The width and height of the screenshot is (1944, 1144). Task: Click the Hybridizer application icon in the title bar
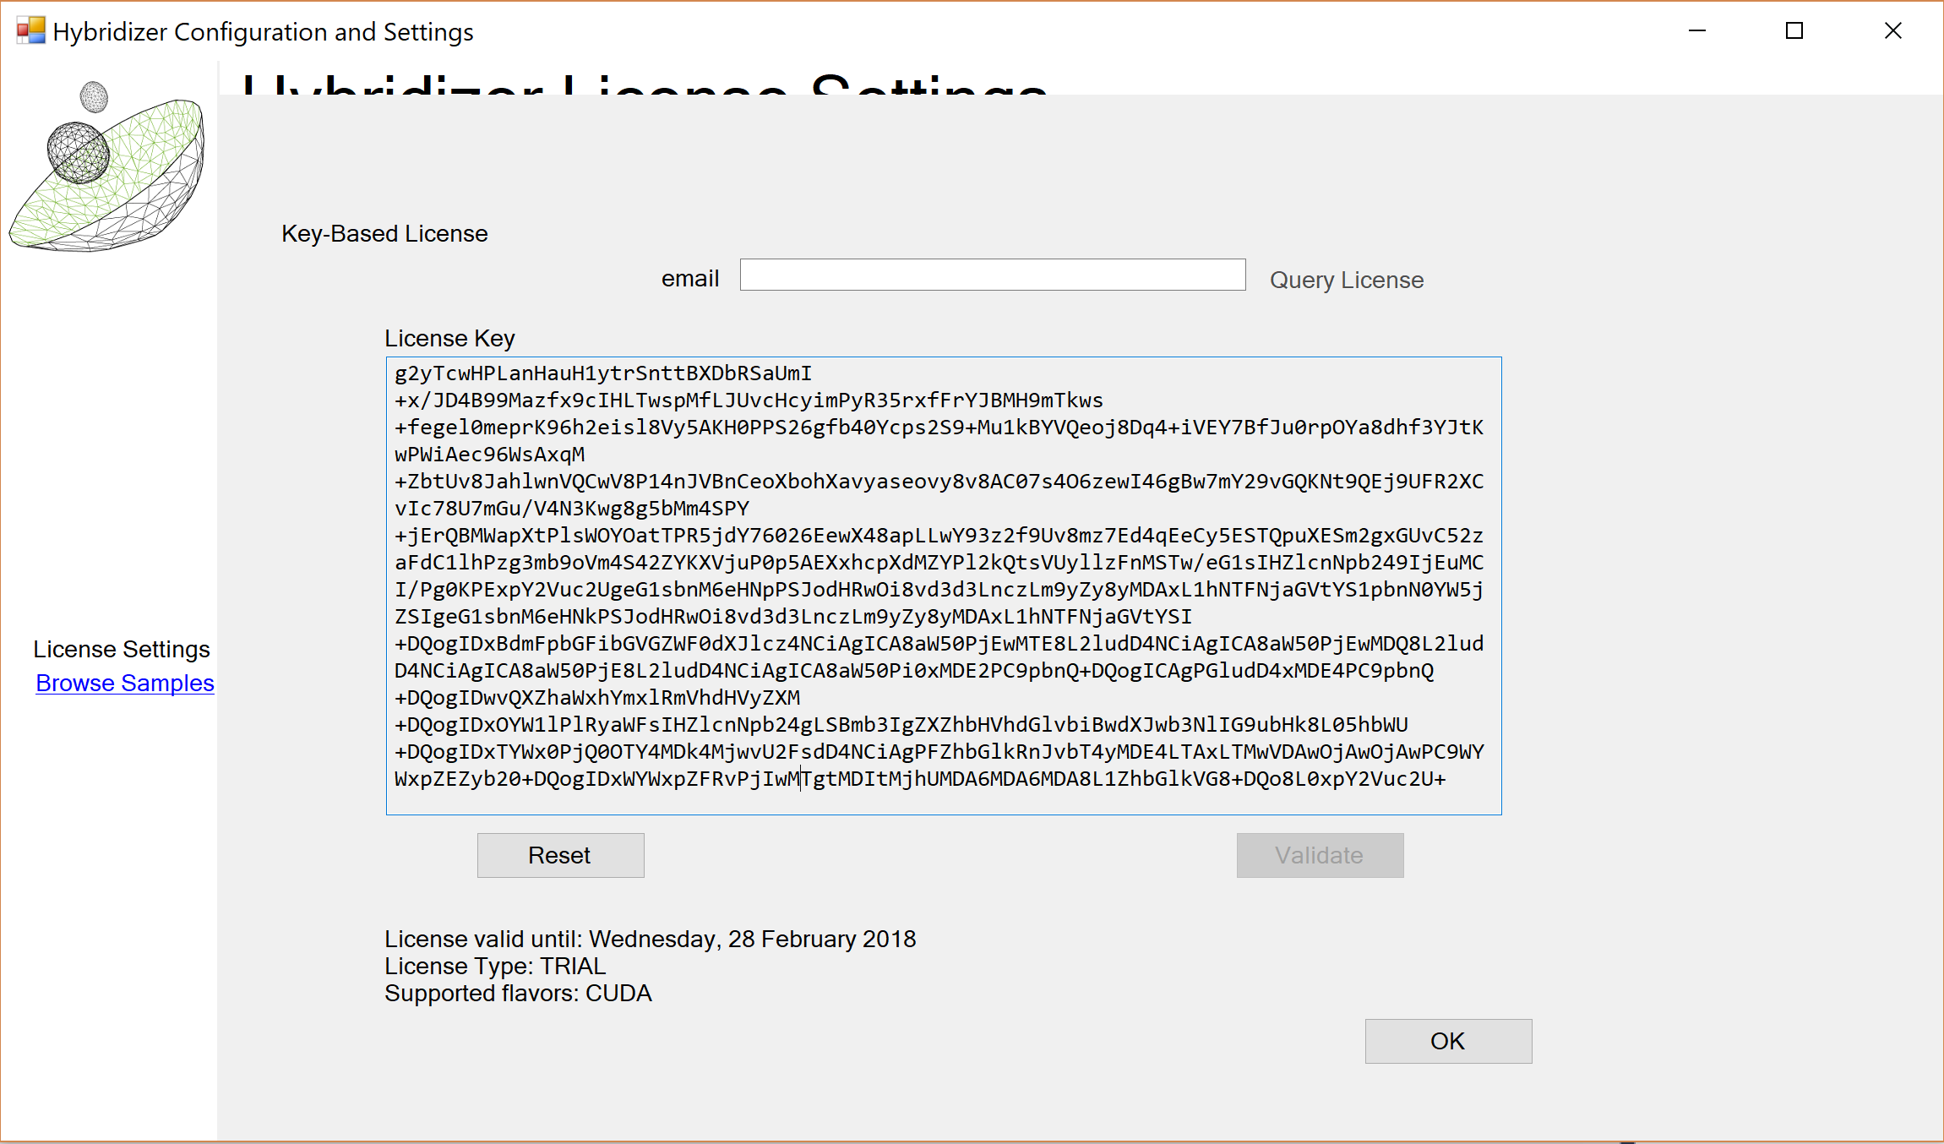coord(30,30)
